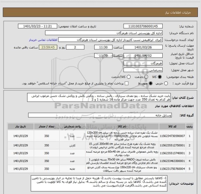
Task: Click the quantity 350 in row 1
Action: coord(47,136)
